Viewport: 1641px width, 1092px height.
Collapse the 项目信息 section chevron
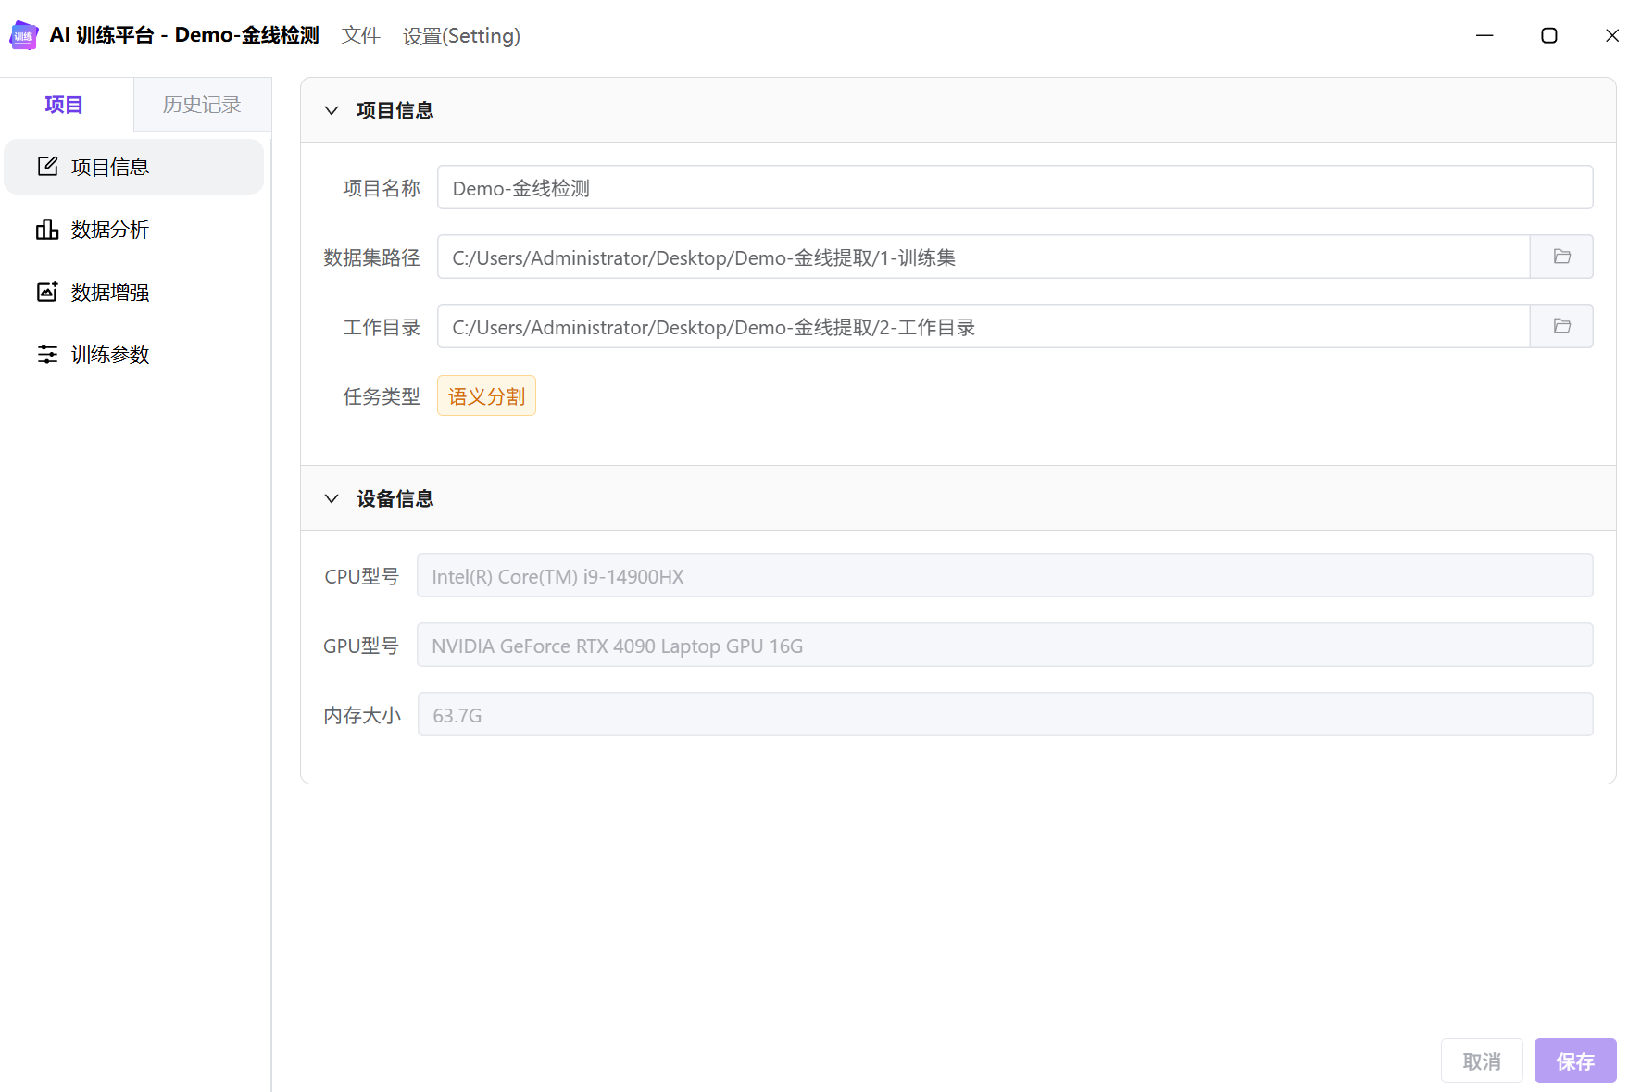pyautogui.click(x=332, y=110)
